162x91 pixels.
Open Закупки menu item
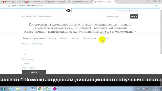tap(75, 38)
